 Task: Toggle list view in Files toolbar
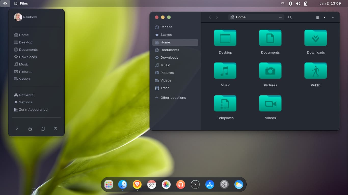tap(317, 17)
